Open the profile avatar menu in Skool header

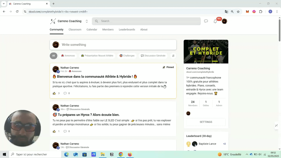224,21
